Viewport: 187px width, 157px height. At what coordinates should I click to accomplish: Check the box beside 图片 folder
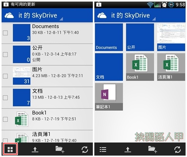pos(5,76)
